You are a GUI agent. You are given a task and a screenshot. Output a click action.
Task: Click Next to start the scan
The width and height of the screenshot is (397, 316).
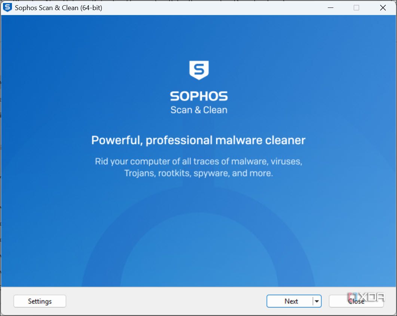tap(290, 301)
